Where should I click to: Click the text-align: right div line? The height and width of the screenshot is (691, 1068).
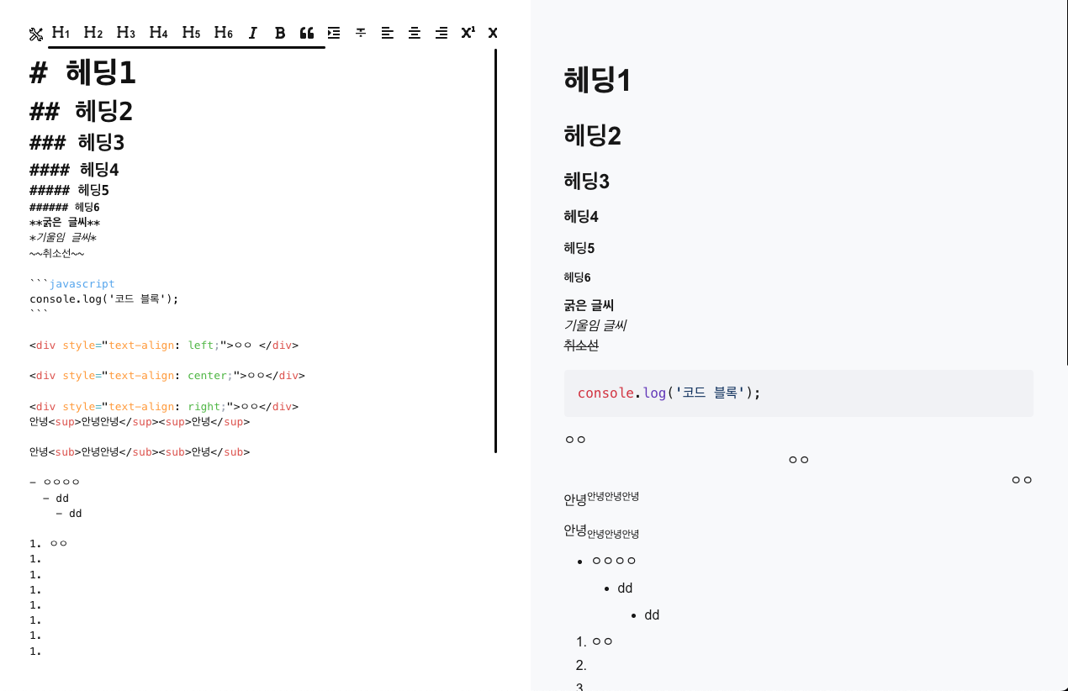(x=164, y=407)
